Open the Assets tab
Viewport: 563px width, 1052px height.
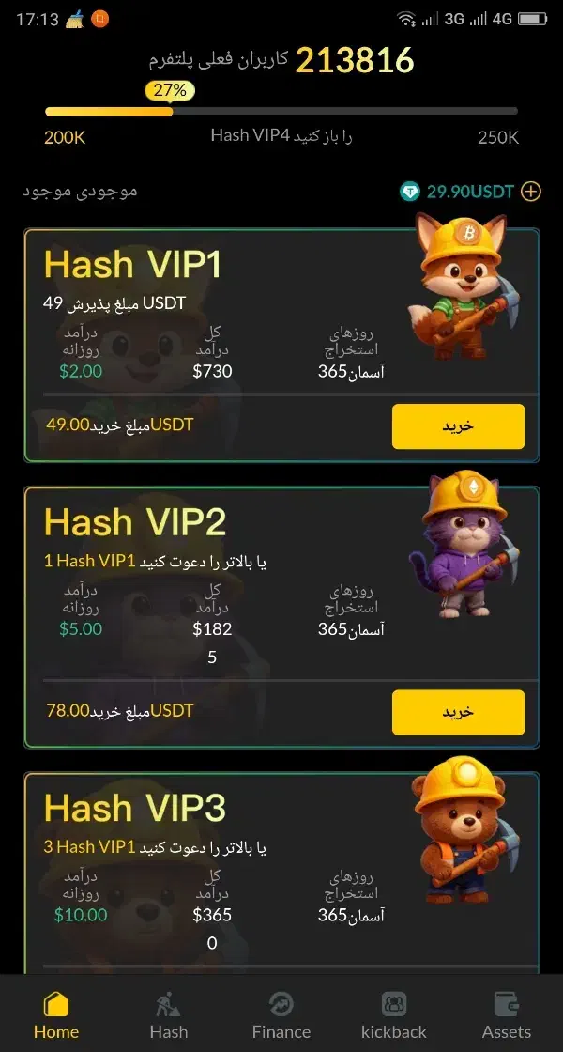pyautogui.click(x=506, y=1015)
